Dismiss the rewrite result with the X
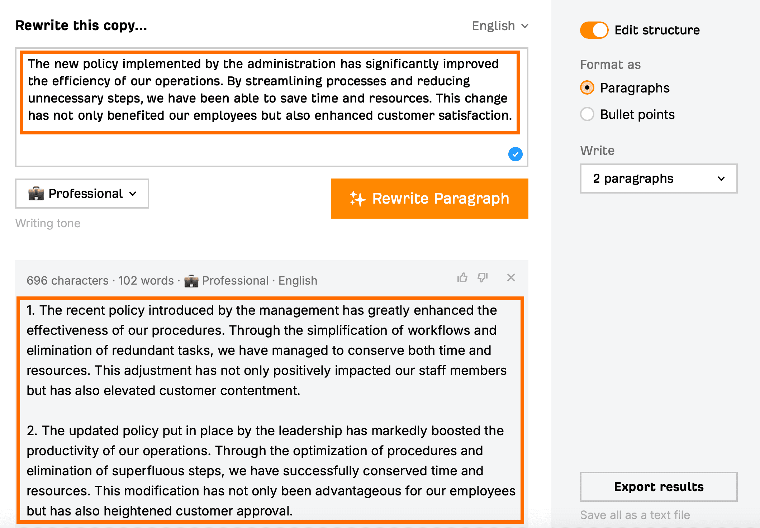 pyautogui.click(x=511, y=277)
